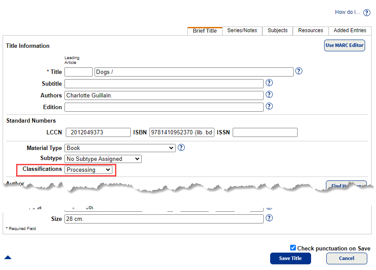Screen dimensions: 376x270
Task: Click help icon next to Material Type
Action: tap(181, 147)
